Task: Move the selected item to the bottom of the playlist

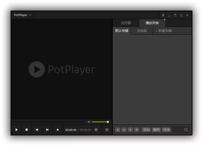Action: (137, 130)
